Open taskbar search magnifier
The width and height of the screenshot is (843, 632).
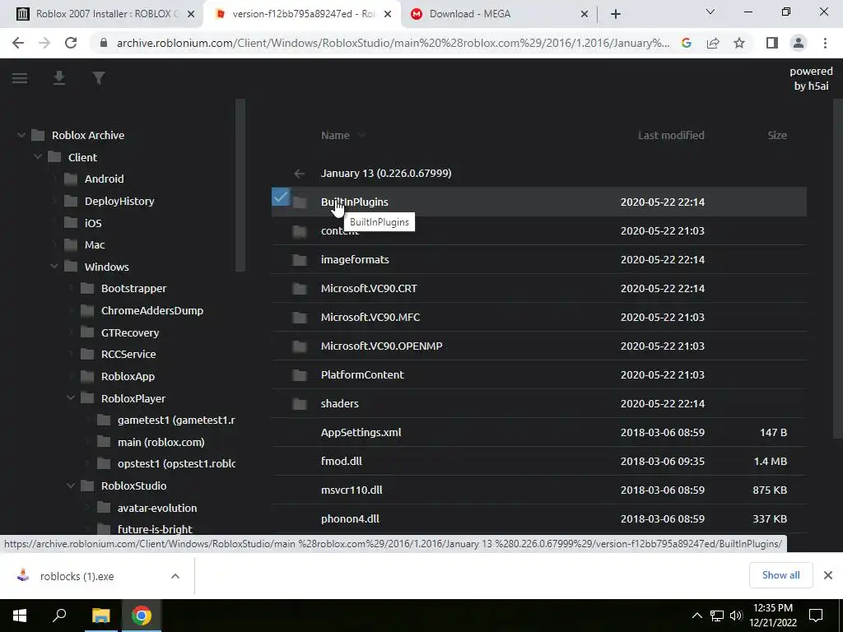tap(59, 615)
